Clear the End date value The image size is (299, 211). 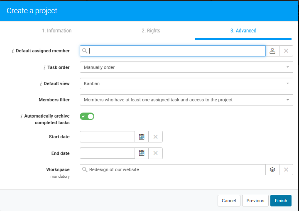click(x=156, y=153)
